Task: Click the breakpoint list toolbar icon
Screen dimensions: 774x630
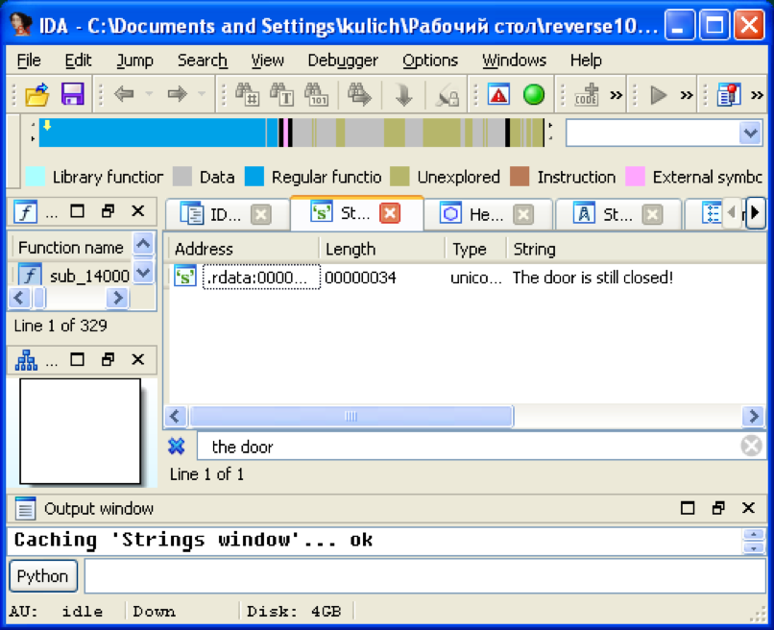Action: point(729,94)
